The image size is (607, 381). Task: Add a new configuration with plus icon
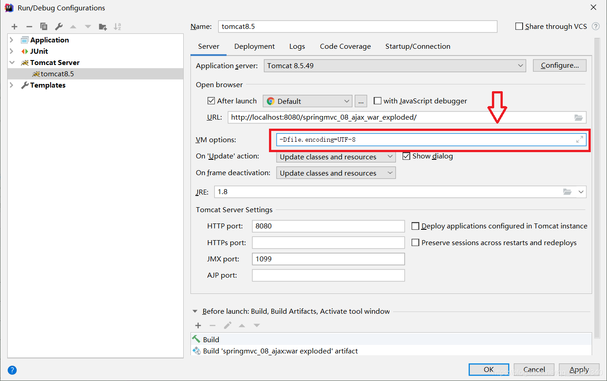pyautogui.click(x=14, y=27)
